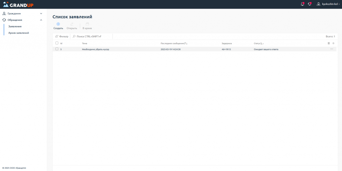Sort by Статус column header
Screen dimensions: 342x171
coord(257,44)
